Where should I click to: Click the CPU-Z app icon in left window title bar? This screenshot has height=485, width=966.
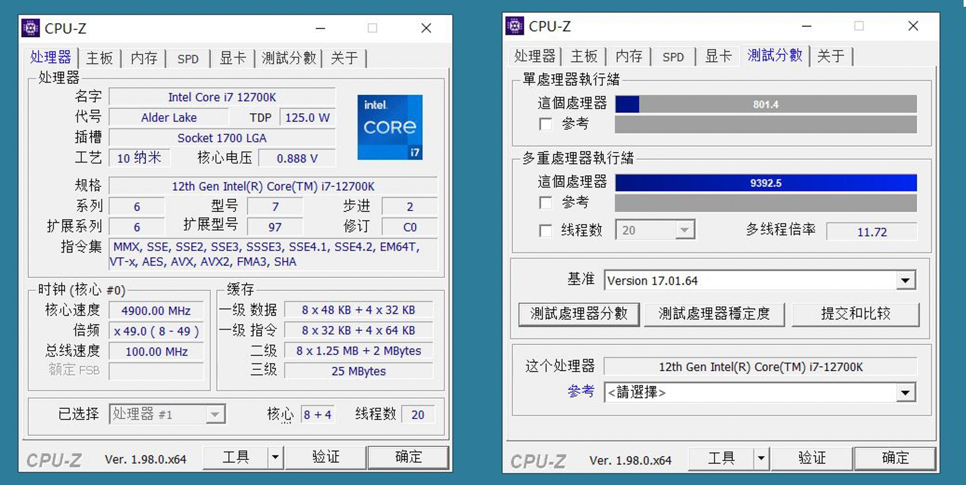pyautogui.click(x=31, y=28)
